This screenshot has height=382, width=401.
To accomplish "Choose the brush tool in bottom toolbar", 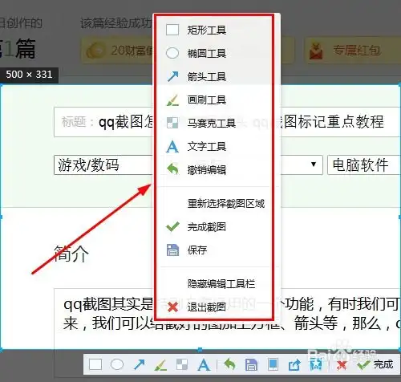I will [x=161, y=365].
